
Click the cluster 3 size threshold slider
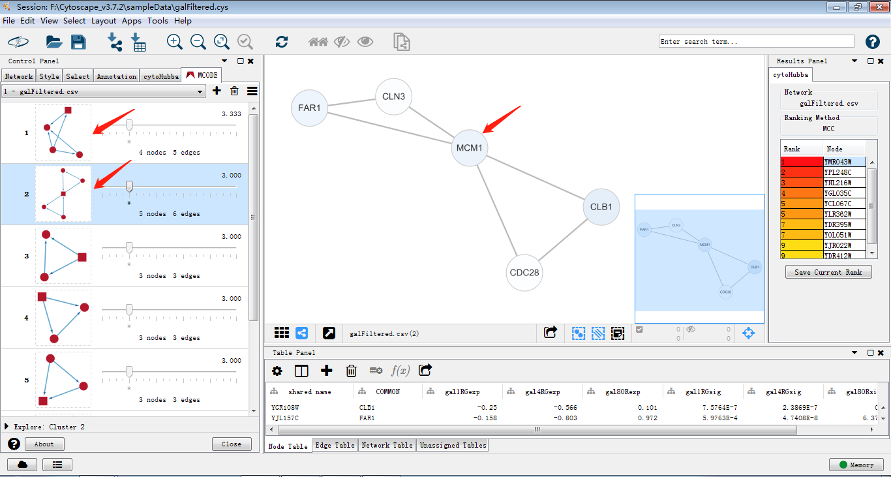[129, 248]
